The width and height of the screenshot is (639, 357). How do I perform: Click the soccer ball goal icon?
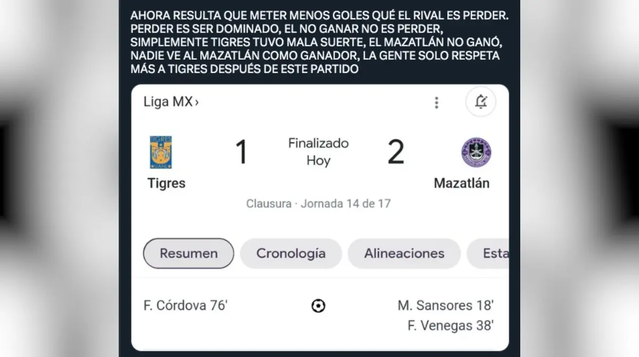point(318,305)
